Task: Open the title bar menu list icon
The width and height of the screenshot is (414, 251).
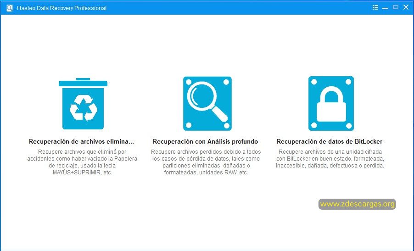Action: pyautogui.click(x=375, y=7)
